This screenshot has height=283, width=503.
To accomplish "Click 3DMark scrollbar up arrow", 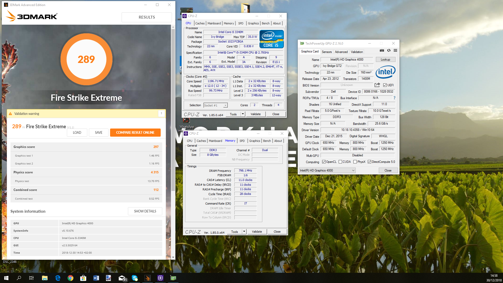I will click(x=173, y=27).
